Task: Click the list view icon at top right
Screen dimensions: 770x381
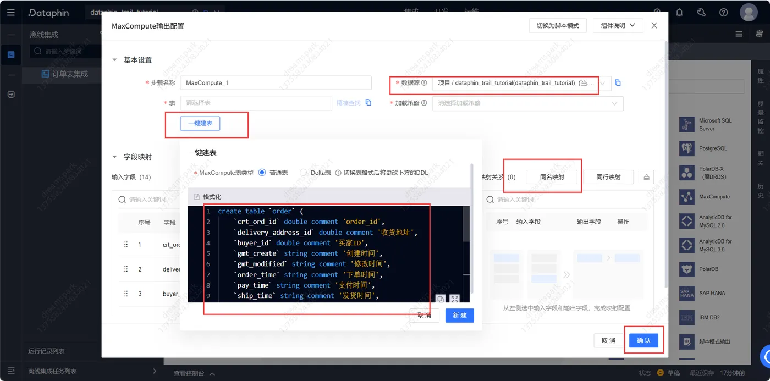Action: (739, 34)
